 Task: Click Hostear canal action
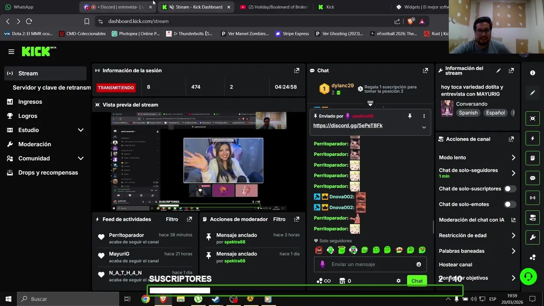455,265
